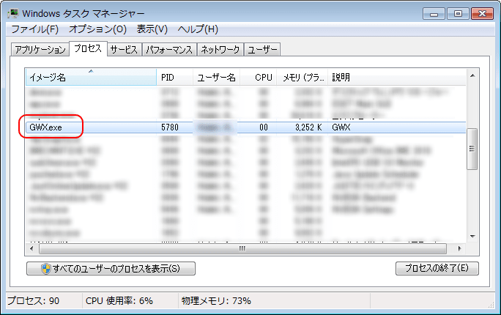Viewport: 501px width, 315px height.
Task: Sort by CPU column header
Action: click(258, 78)
